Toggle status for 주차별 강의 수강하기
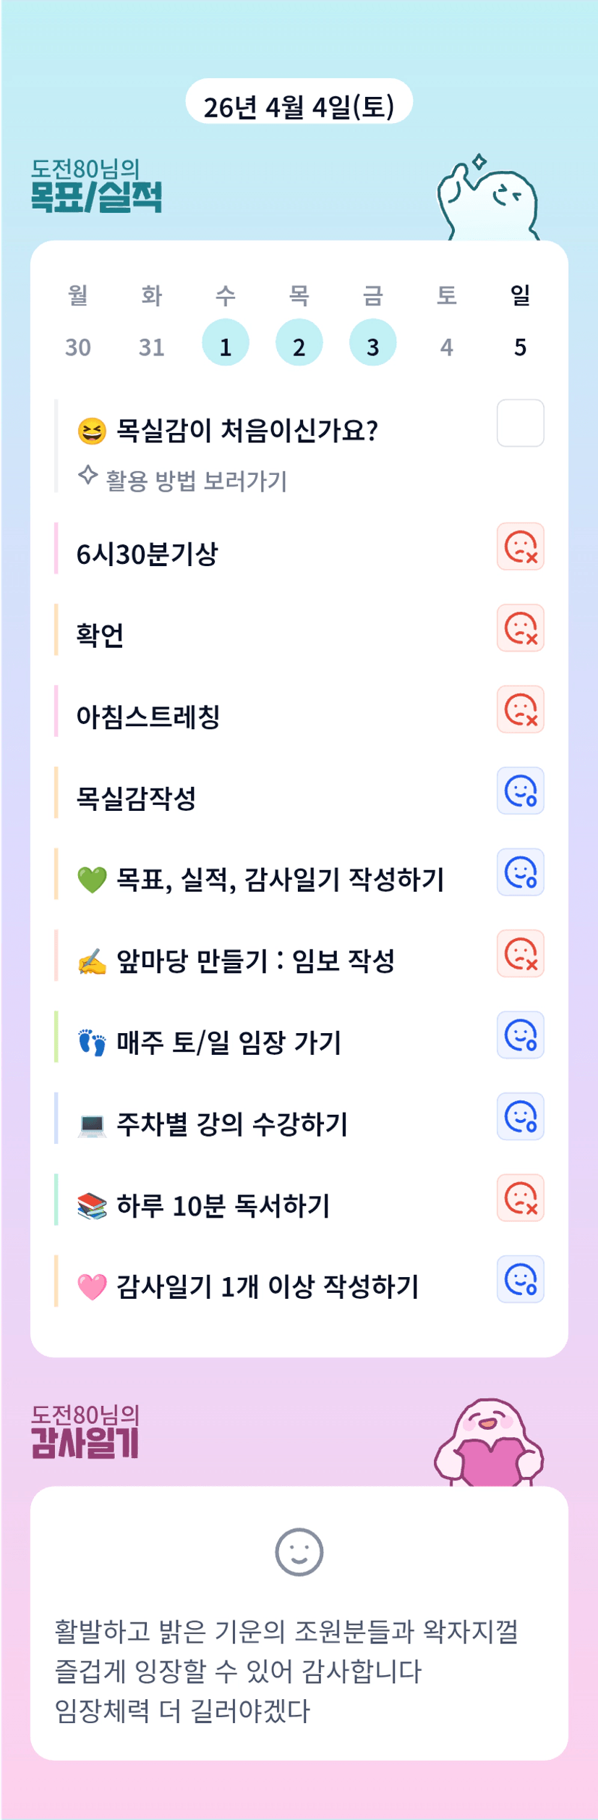 pos(520,1116)
